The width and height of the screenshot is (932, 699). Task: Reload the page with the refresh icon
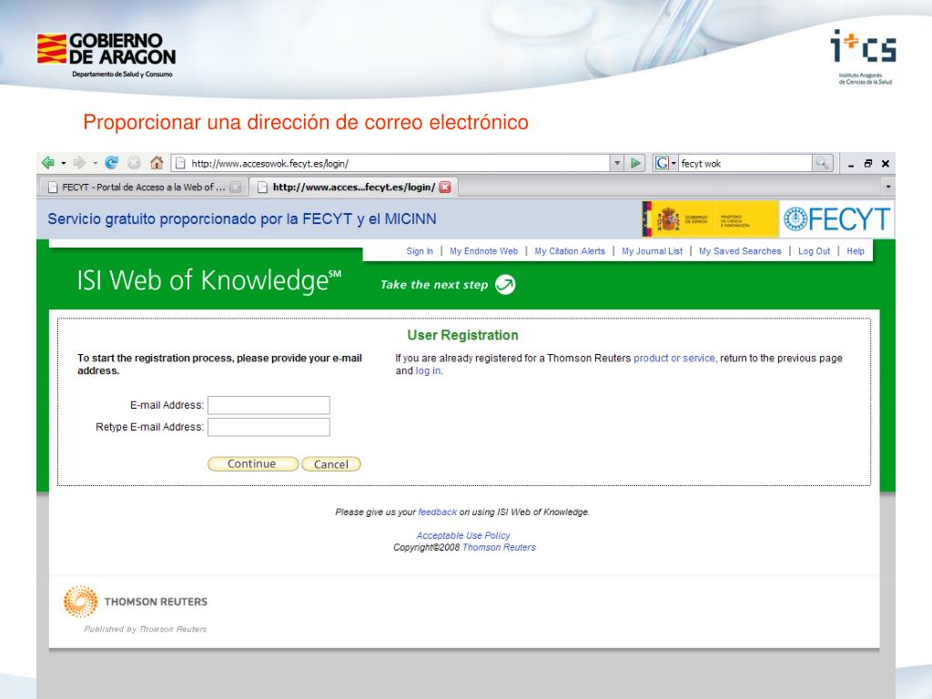[x=111, y=162]
